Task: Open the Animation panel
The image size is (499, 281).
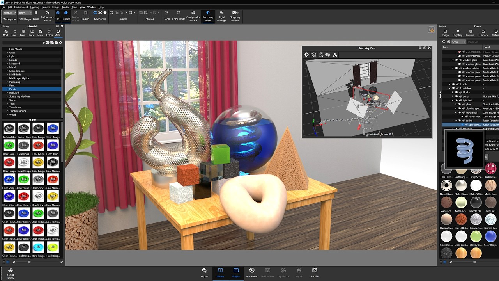Action: pos(251,272)
